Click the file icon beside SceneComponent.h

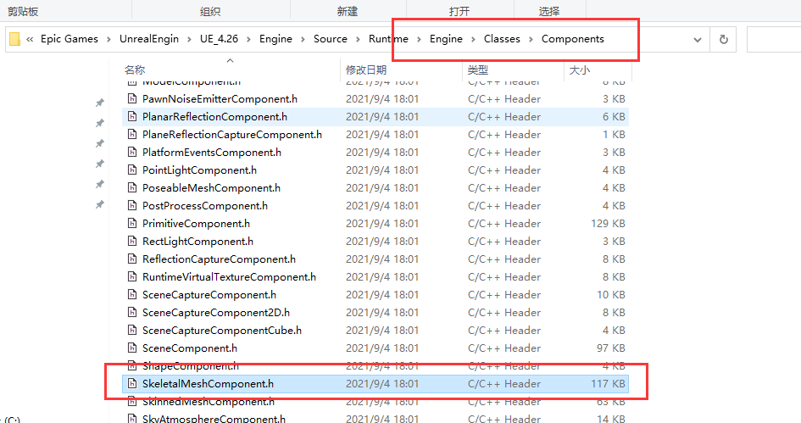(132, 348)
